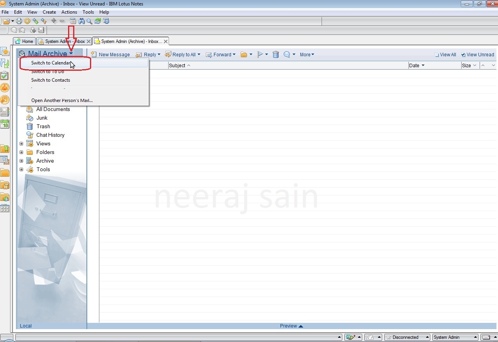Close the System Admin (Archive) tab
498x342 pixels.
tap(166, 41)
